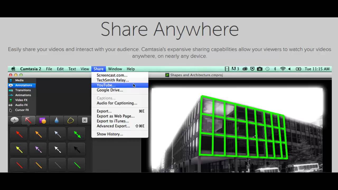This screenshot has width=338, height=190.
Task: Click the shield menu bar icon
Action: tap(252, 69)
